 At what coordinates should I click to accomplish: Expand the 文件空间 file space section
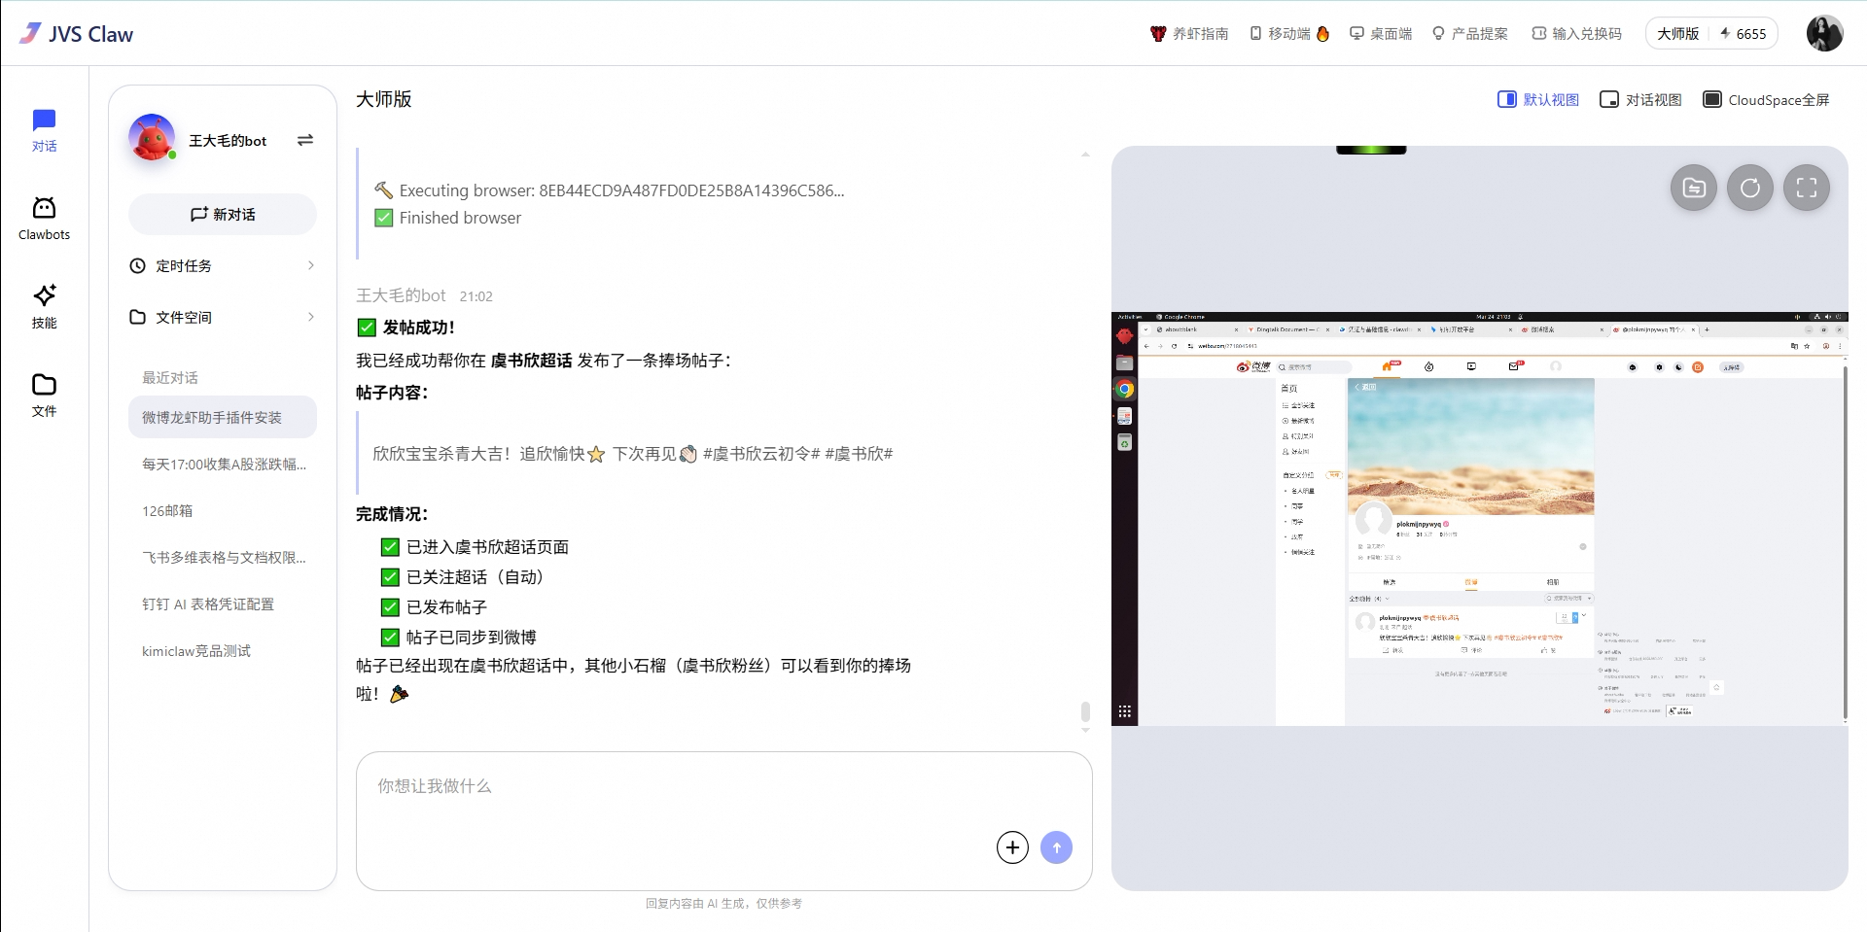222,317
